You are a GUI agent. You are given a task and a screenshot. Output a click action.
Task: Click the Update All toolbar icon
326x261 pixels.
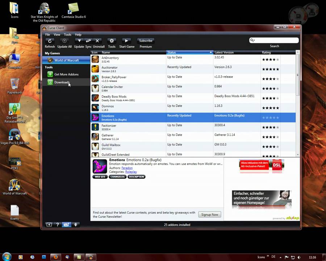pyautogui.click(x=64, y=41)
